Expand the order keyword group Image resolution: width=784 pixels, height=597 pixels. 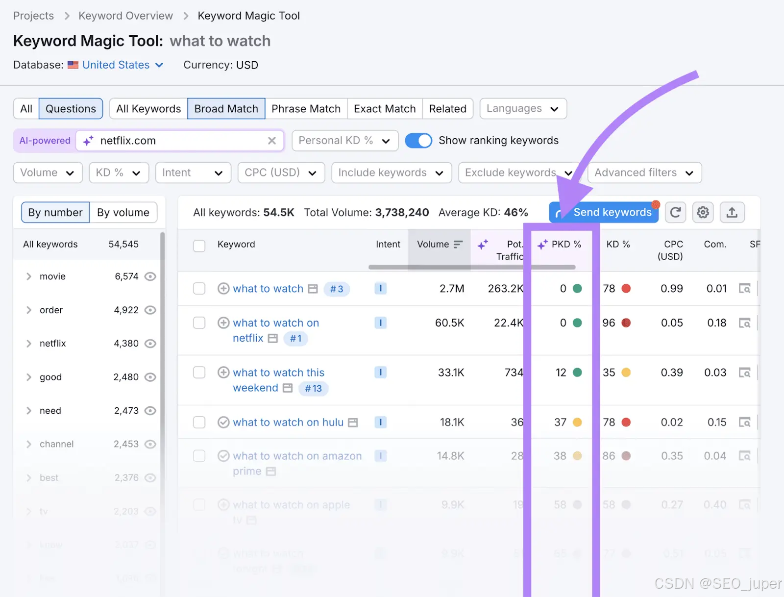pyautogui.click(x=28, y=310)
